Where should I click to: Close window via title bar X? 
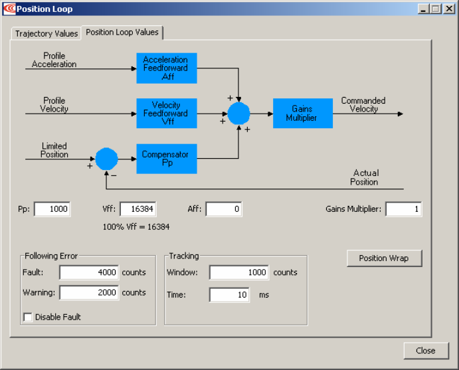point(449,9)
